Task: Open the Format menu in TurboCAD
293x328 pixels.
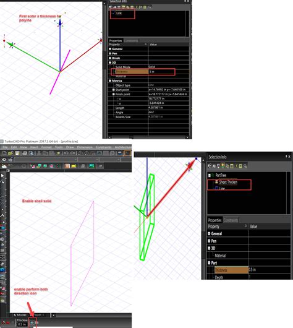Action: [46, 147]
